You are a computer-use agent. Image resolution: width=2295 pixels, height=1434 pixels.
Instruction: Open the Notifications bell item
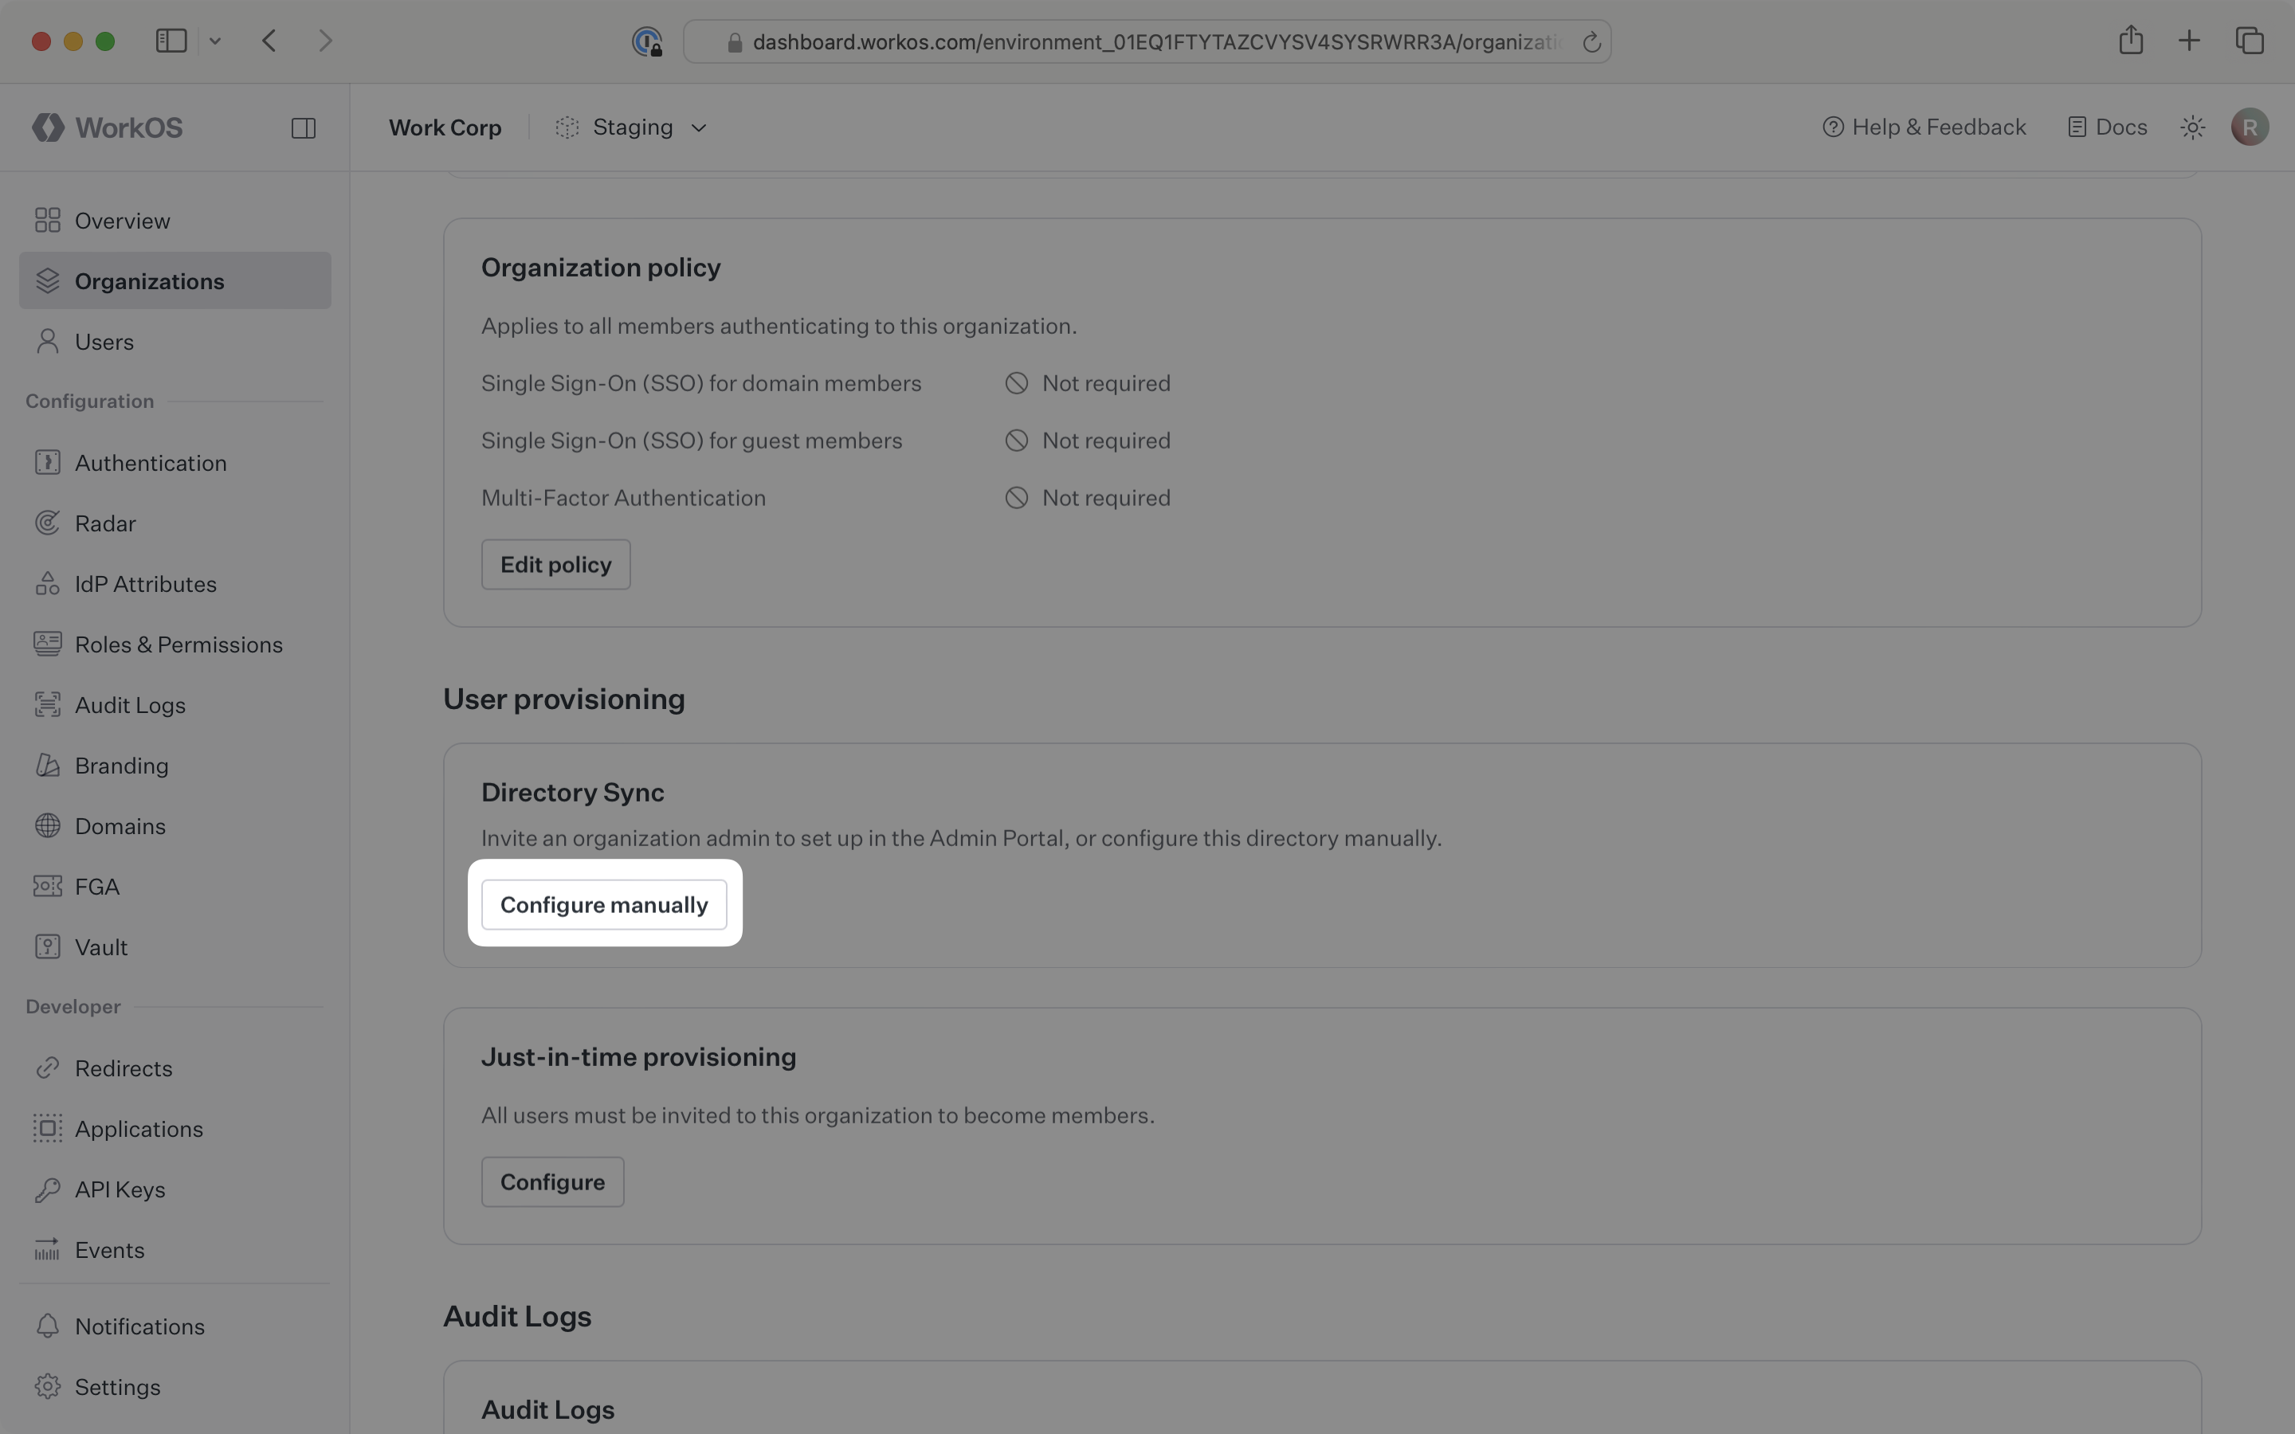[x=139, y=1326]
